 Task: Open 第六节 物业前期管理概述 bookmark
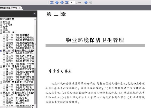pos(20,48)
